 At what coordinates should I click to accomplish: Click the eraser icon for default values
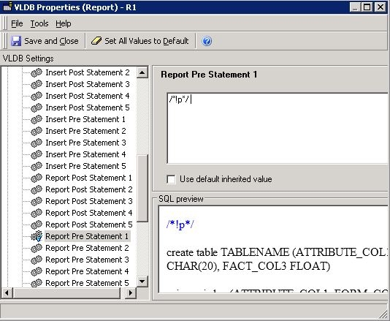[x=96, y=41]
